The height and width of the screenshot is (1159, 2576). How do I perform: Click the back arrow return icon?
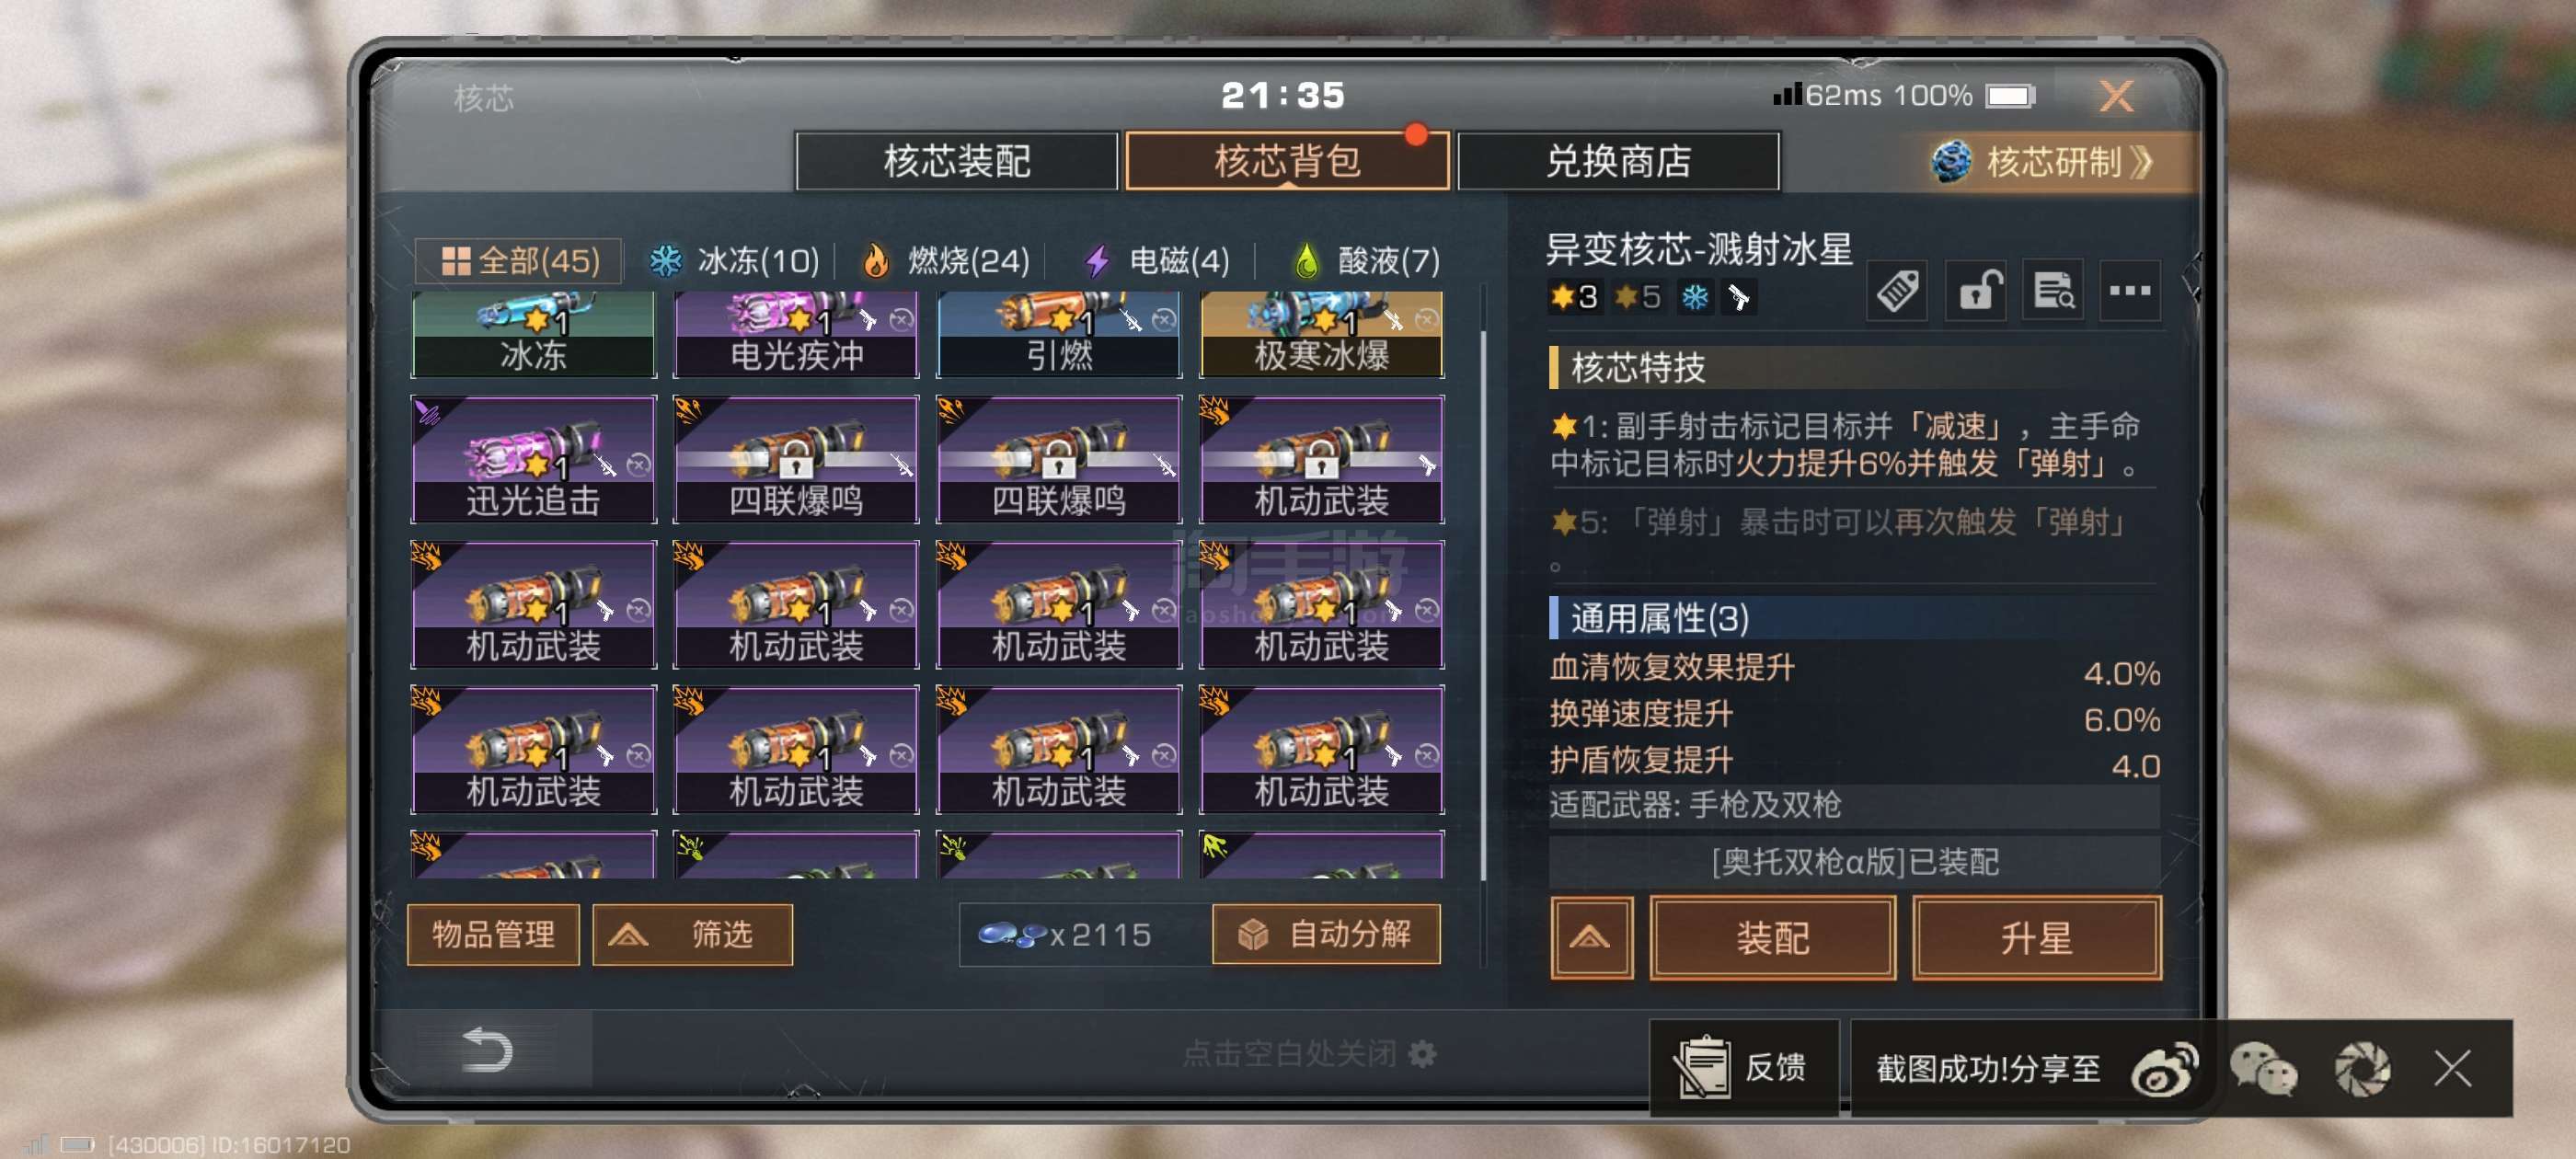pyautogui.click(x=487, y=1049)
